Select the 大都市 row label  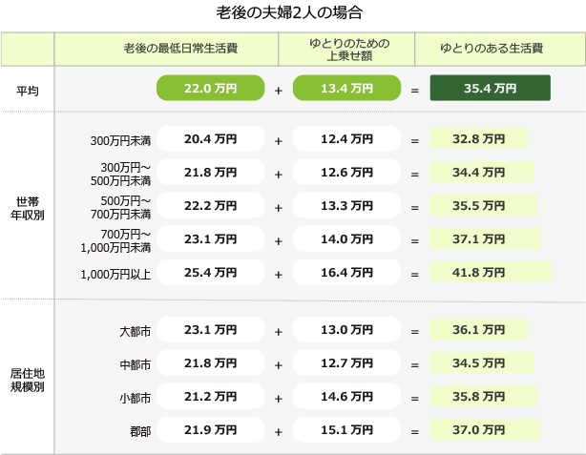[136, 331]
